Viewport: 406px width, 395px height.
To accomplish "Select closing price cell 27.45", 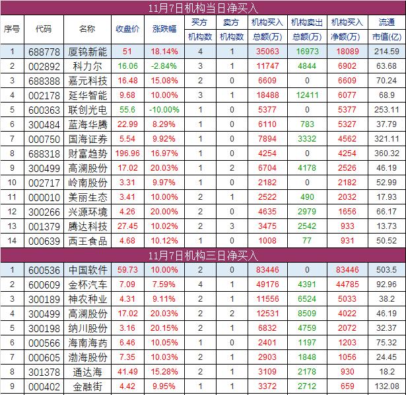I will click(127, 226).
